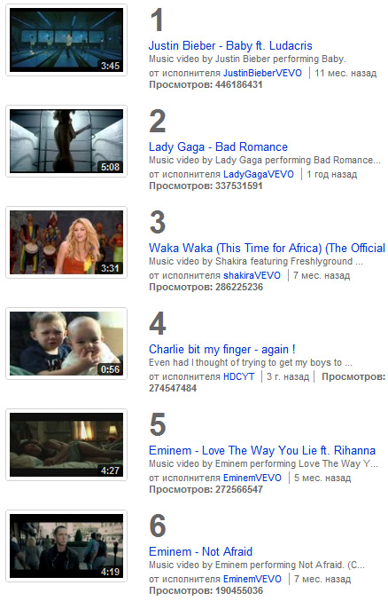Click the 'Eminem - Not Afraid' title link

coord(200,551)
